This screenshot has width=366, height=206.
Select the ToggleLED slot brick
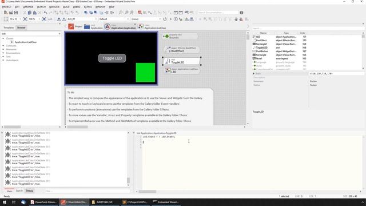(x=182, y=61)
